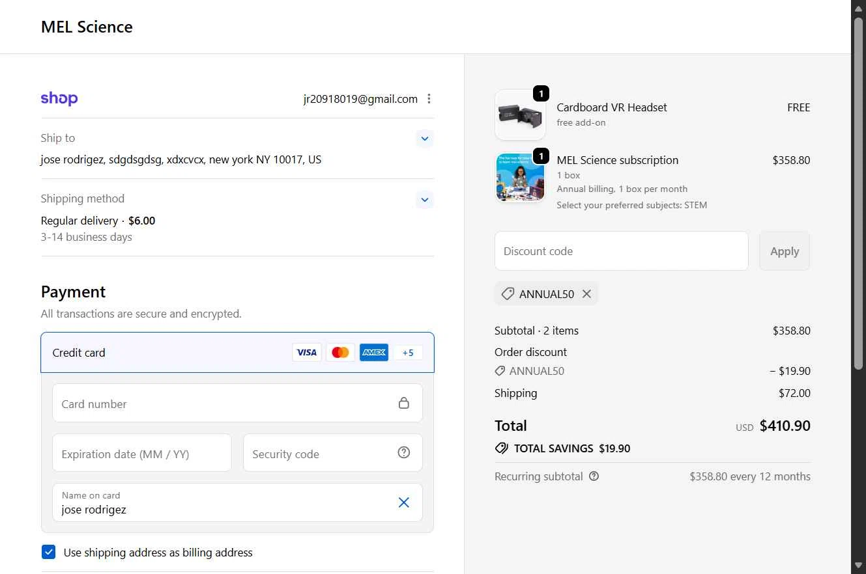The height and width of the screenshot is (574, 866).
Task: Click into the Name on card field
Action: coord(237,502)
